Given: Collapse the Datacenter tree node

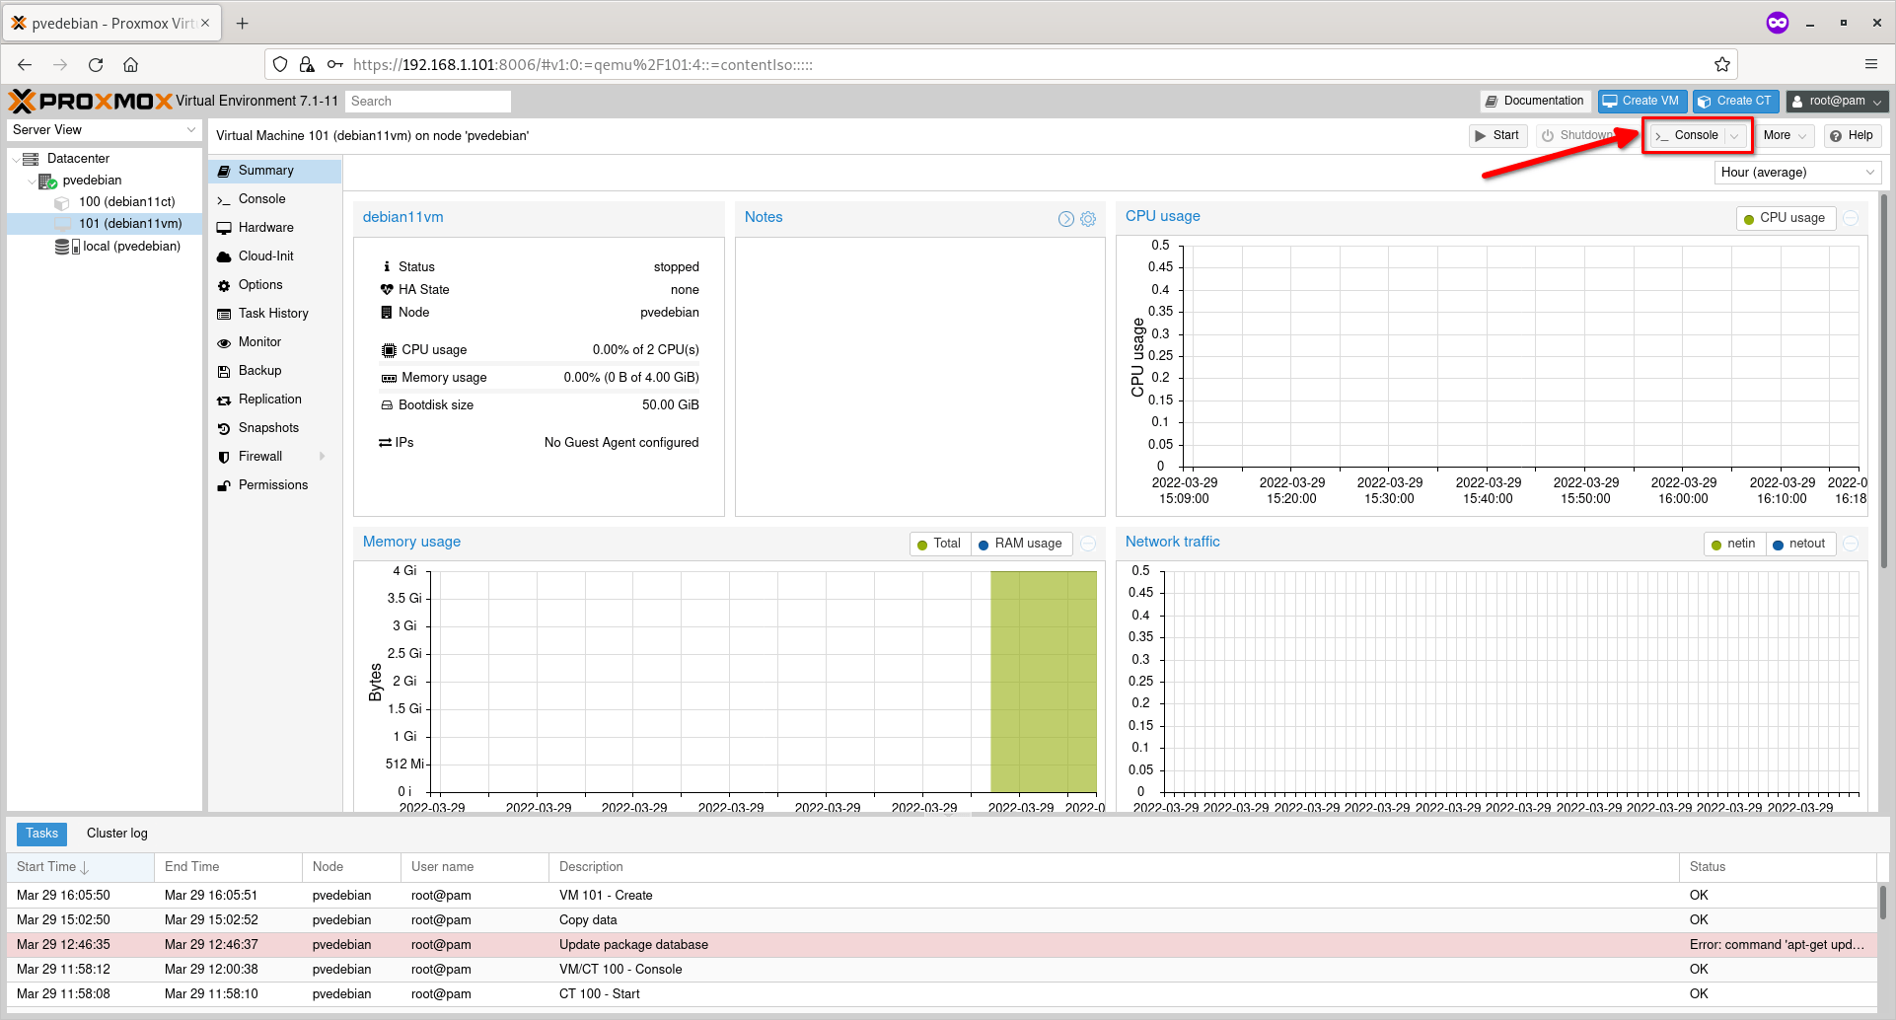Looking at the screenshot, I should coord(16,159).
